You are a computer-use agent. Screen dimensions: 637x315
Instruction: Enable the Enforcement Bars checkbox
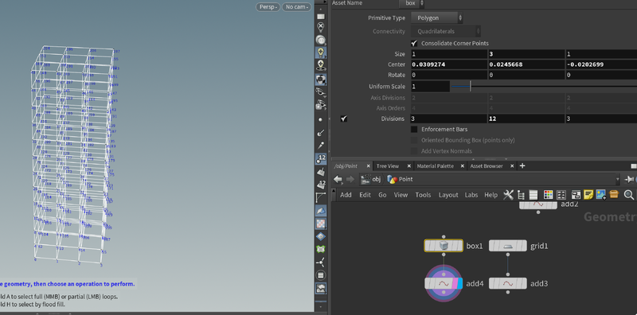click(x=414, y=130)
